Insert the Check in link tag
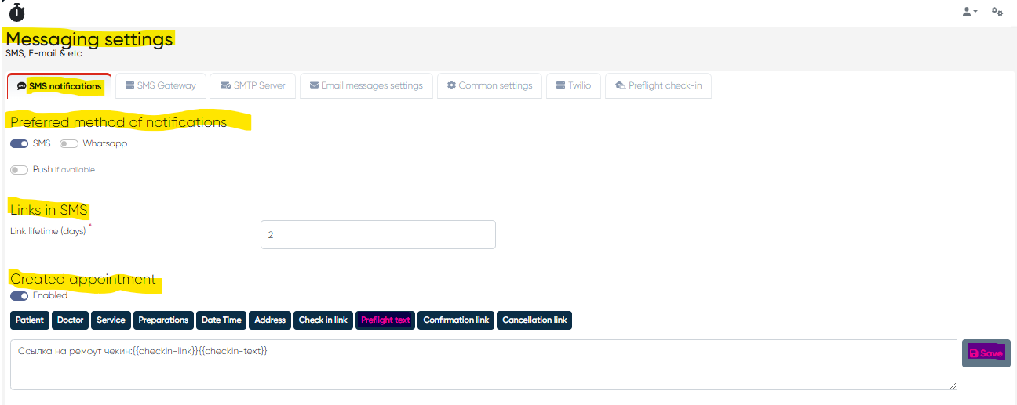 pyautogui.click(x=323, y=320)
